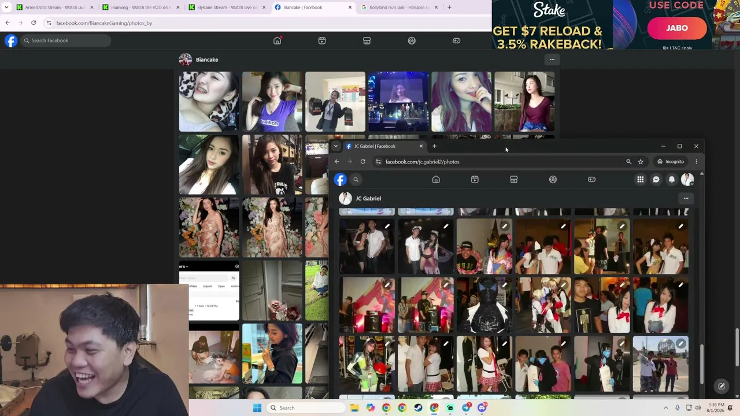Open Telegram from the taskbar

point(466,408)
